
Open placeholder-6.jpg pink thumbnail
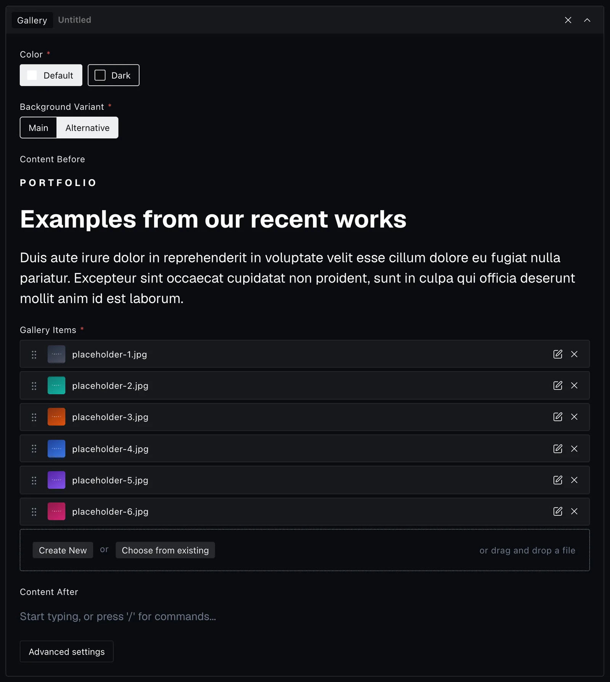coord(56,511)
